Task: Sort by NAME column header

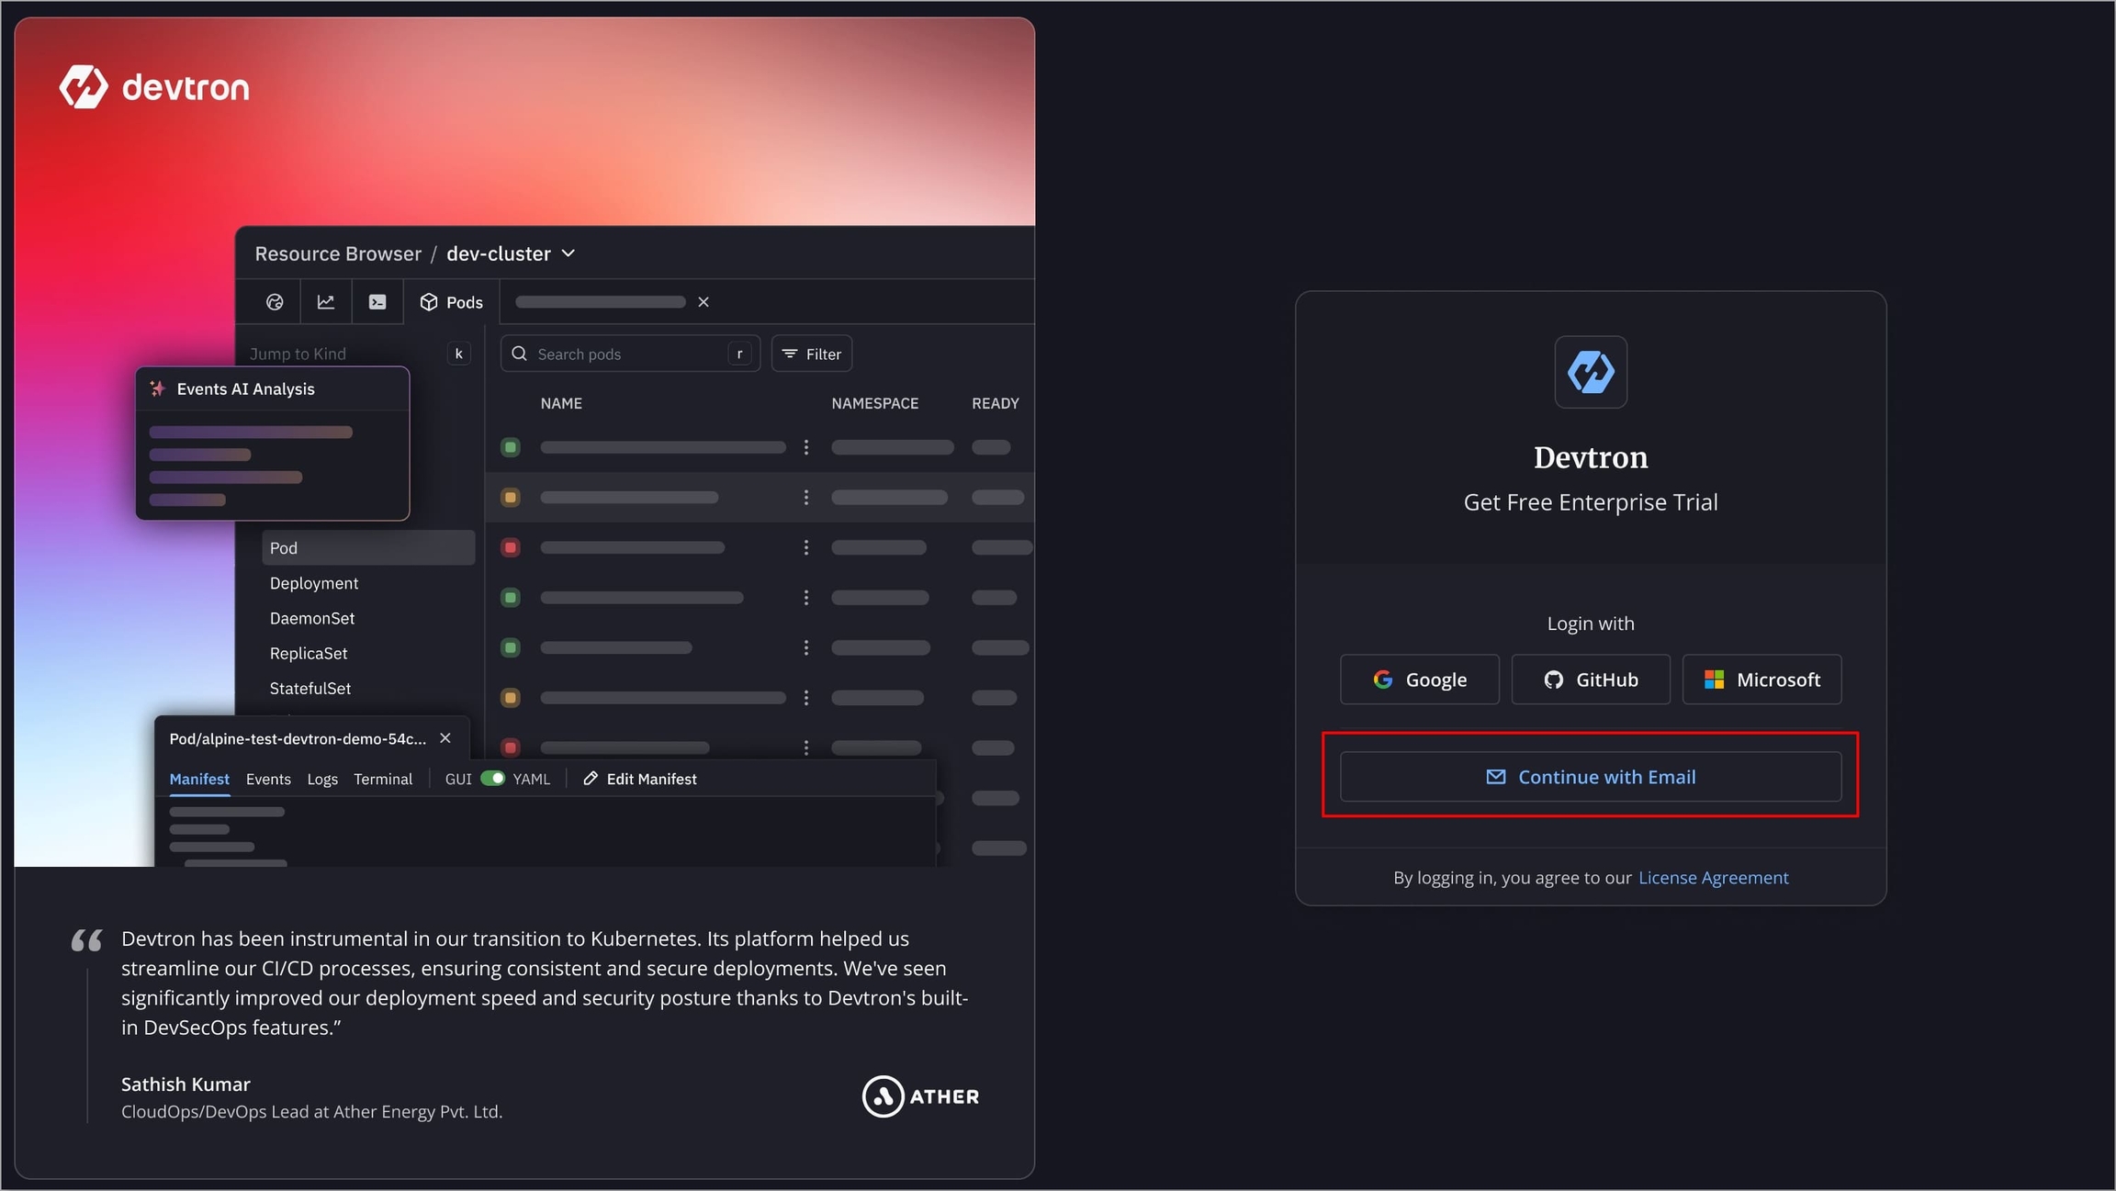Action: (561, 403)
